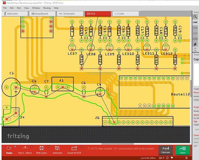Open the View menu
The image size is (199, 160).
click(27, 8)
